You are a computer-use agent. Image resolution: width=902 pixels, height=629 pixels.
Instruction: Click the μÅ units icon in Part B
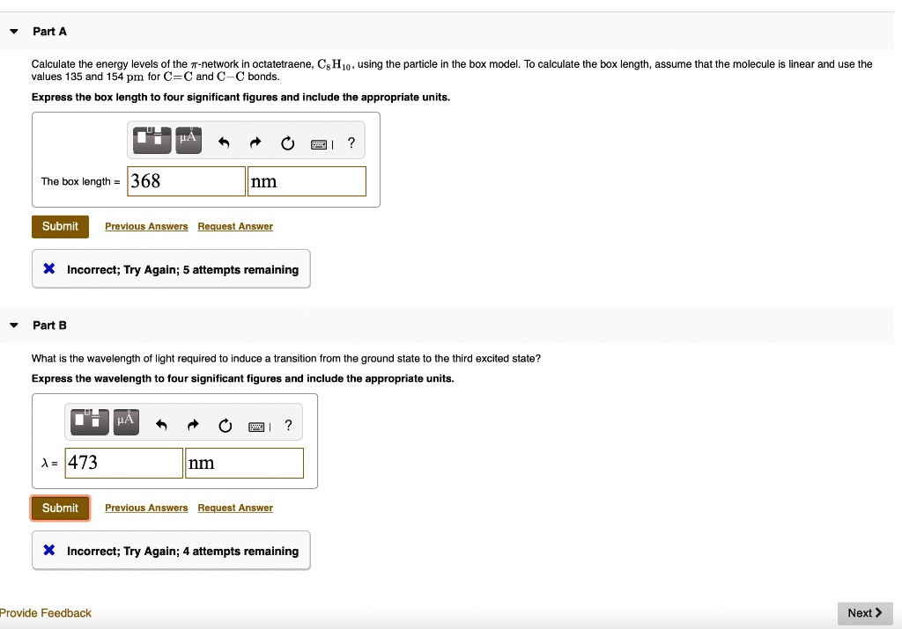click(x=125, y=421)
